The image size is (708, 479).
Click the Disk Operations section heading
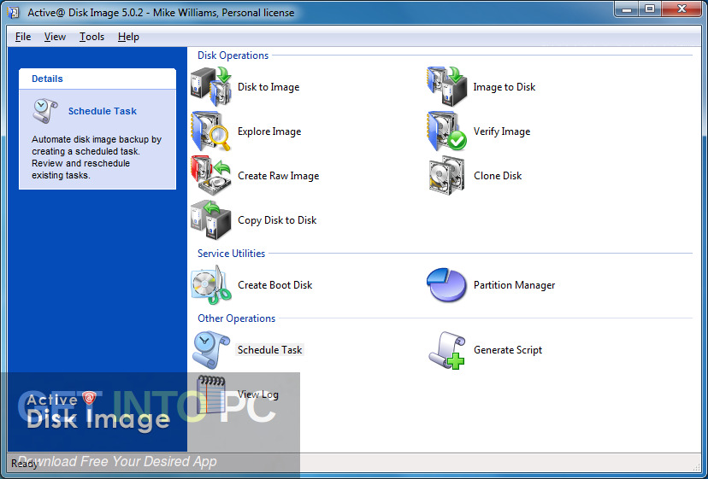tap(233, 55)
